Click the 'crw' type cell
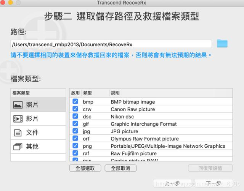 [x=87, y=109]
